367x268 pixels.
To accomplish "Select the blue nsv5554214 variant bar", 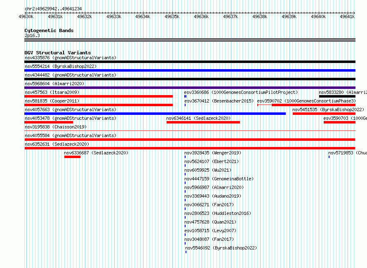I will (x=190, y=70).
